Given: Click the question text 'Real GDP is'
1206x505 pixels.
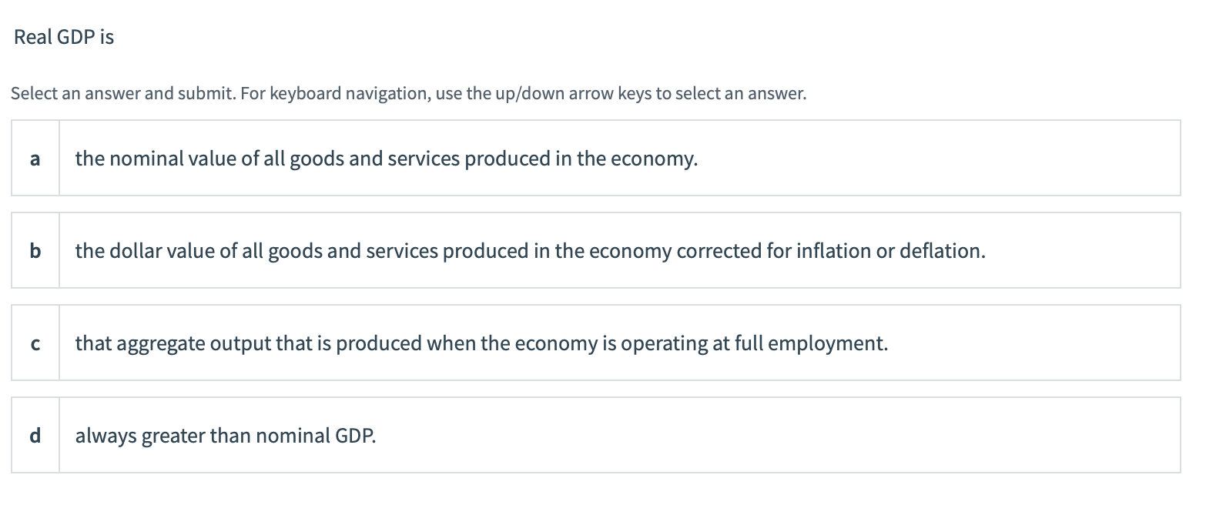Looking at the screenshot, I should (63, 36).
